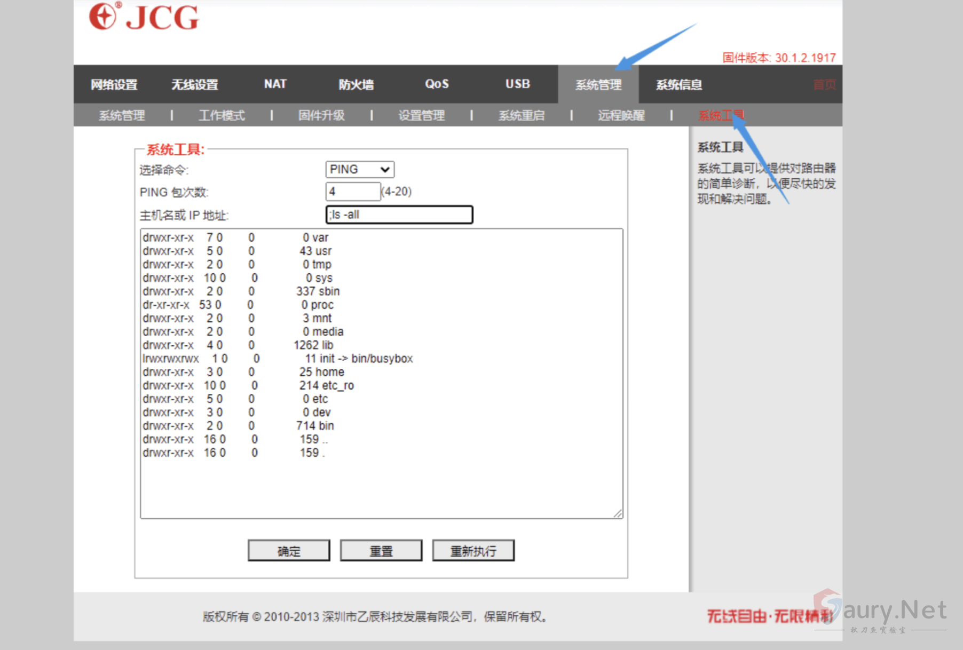
Task: Open the 防火墙 section
Action: tap(356, 84)
